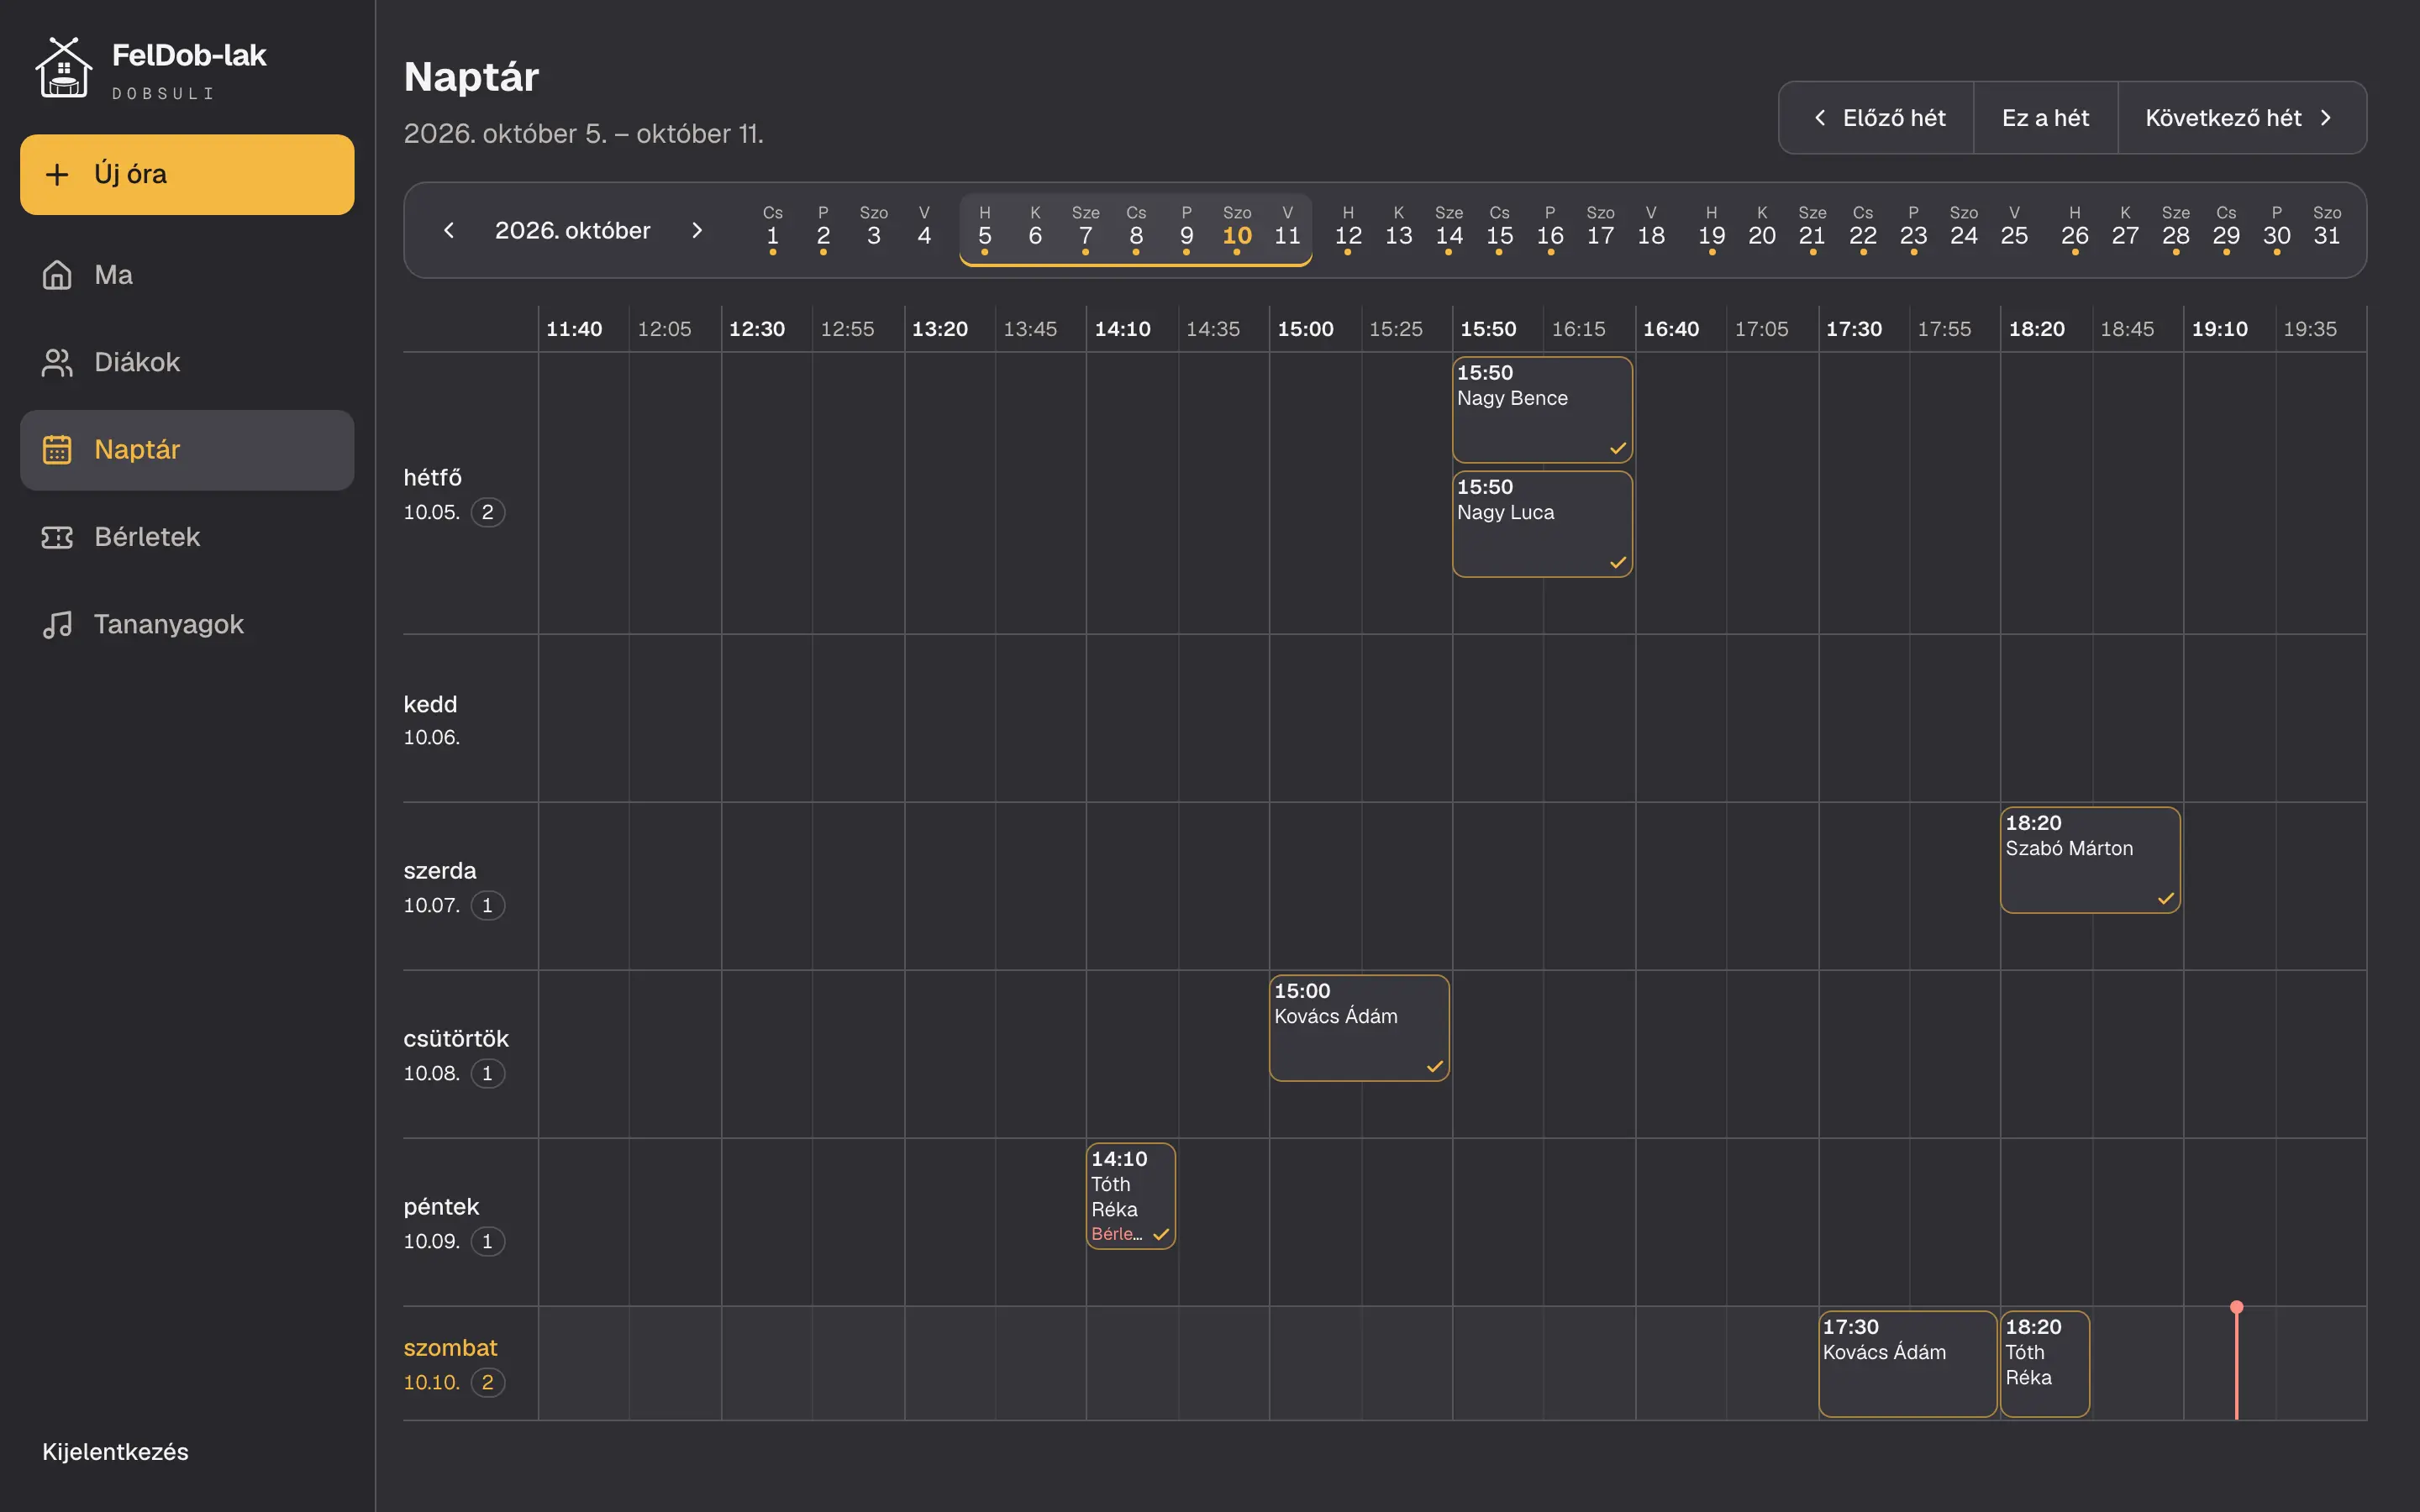
Task: Click the red Bérle... label on Tóth Réka
Action: click(1117, 1234)
